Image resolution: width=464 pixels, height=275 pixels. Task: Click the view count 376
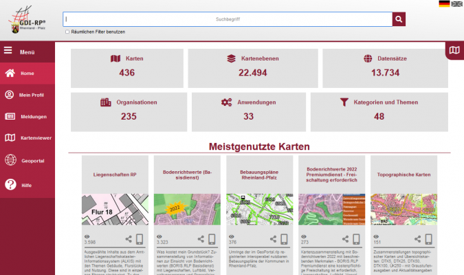tap(232, 242)
